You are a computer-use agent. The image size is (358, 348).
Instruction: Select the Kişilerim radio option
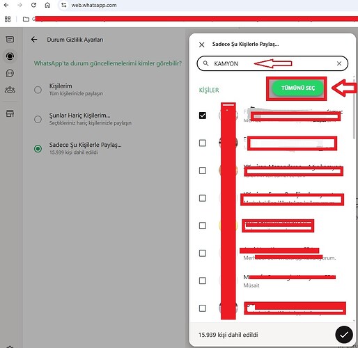(x=38, y=90)
